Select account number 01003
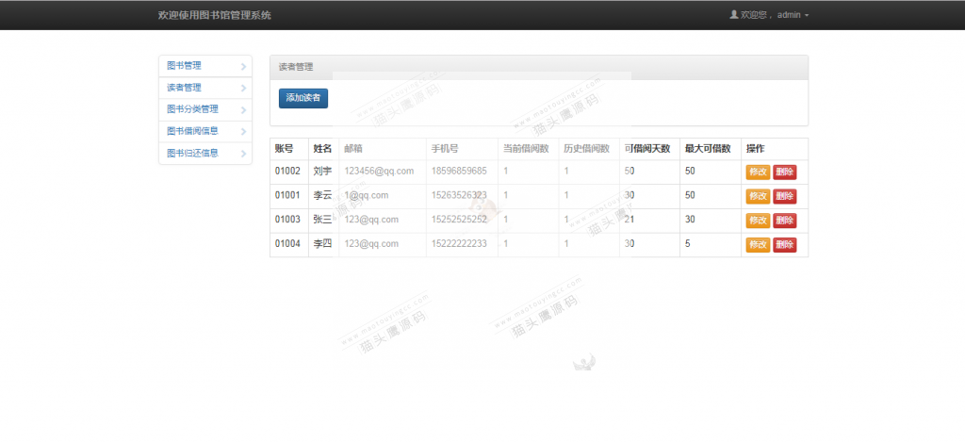 287,219
